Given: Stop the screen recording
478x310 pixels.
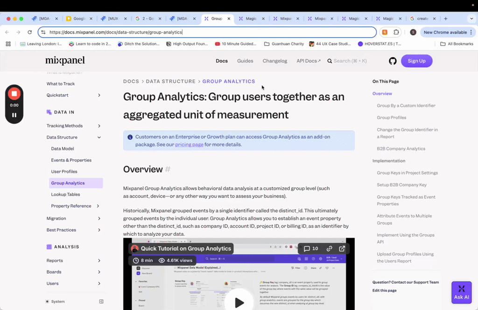Looking at the screenshot, I should 14,94.
